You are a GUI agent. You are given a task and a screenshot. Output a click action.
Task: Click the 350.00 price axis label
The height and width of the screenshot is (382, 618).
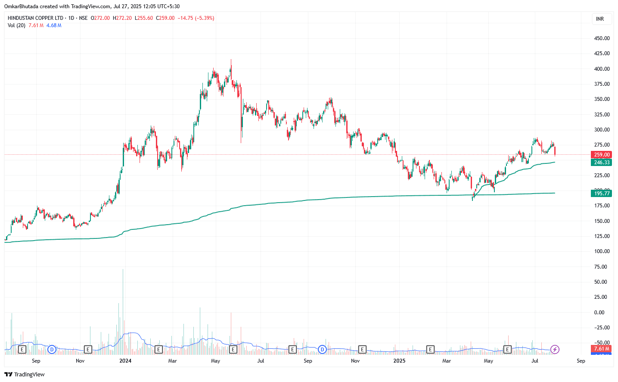(602, 99)
